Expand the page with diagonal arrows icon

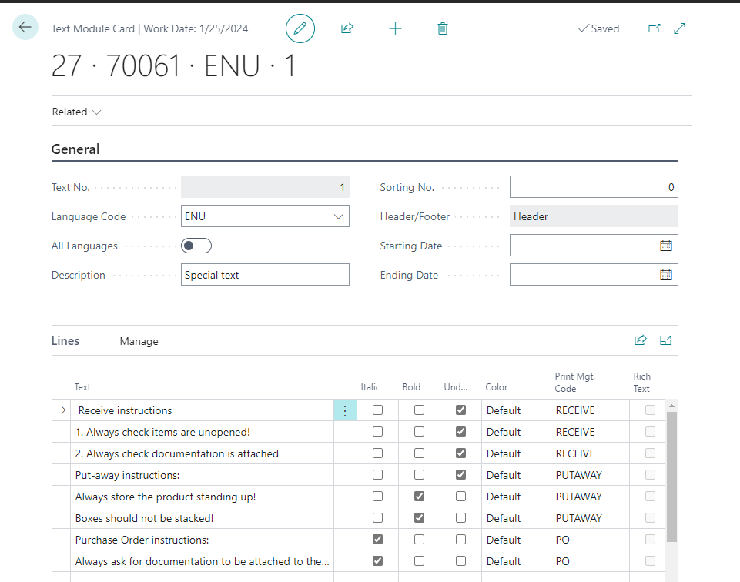coord(680,28)
